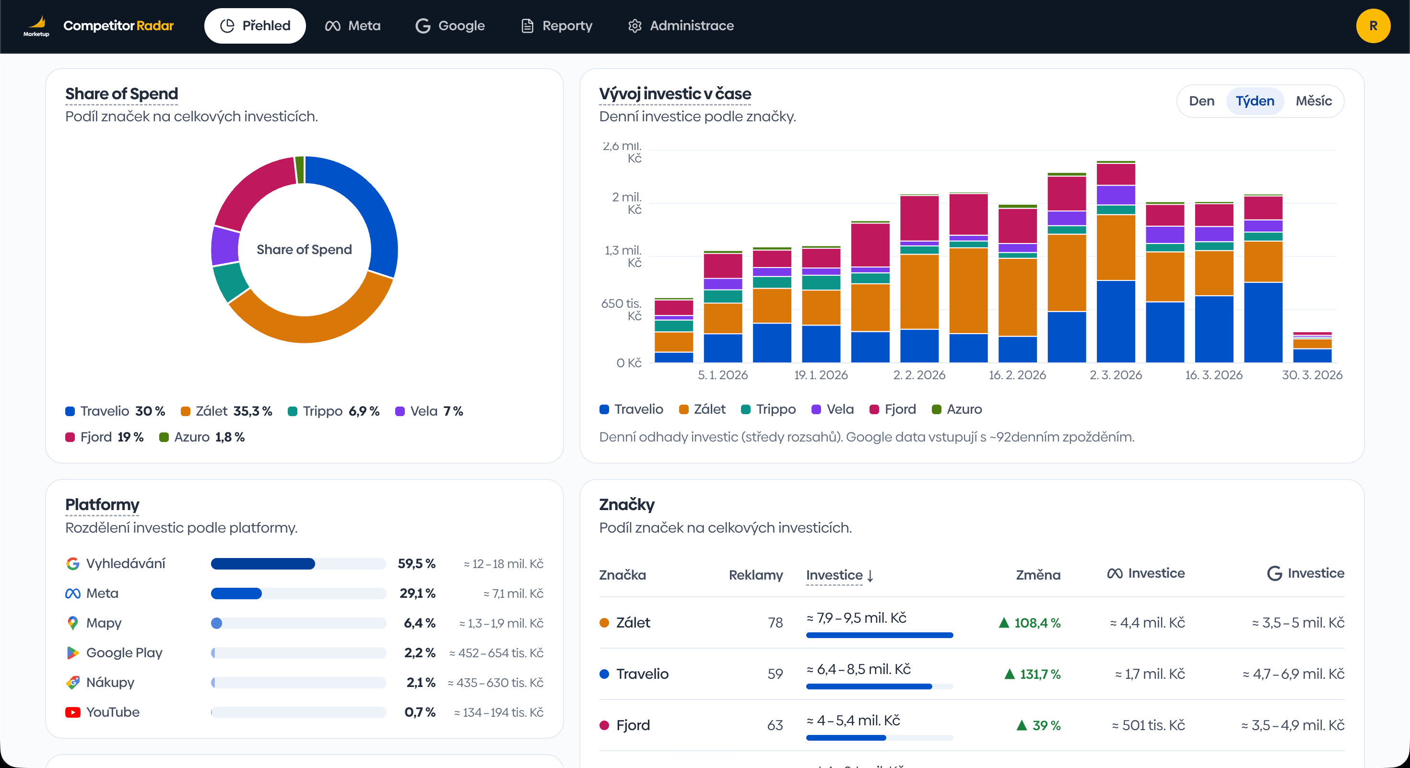1410x768 pixels.
Task: Click the Vela 7 % legend entry
Action: click(x=429, y=411)
